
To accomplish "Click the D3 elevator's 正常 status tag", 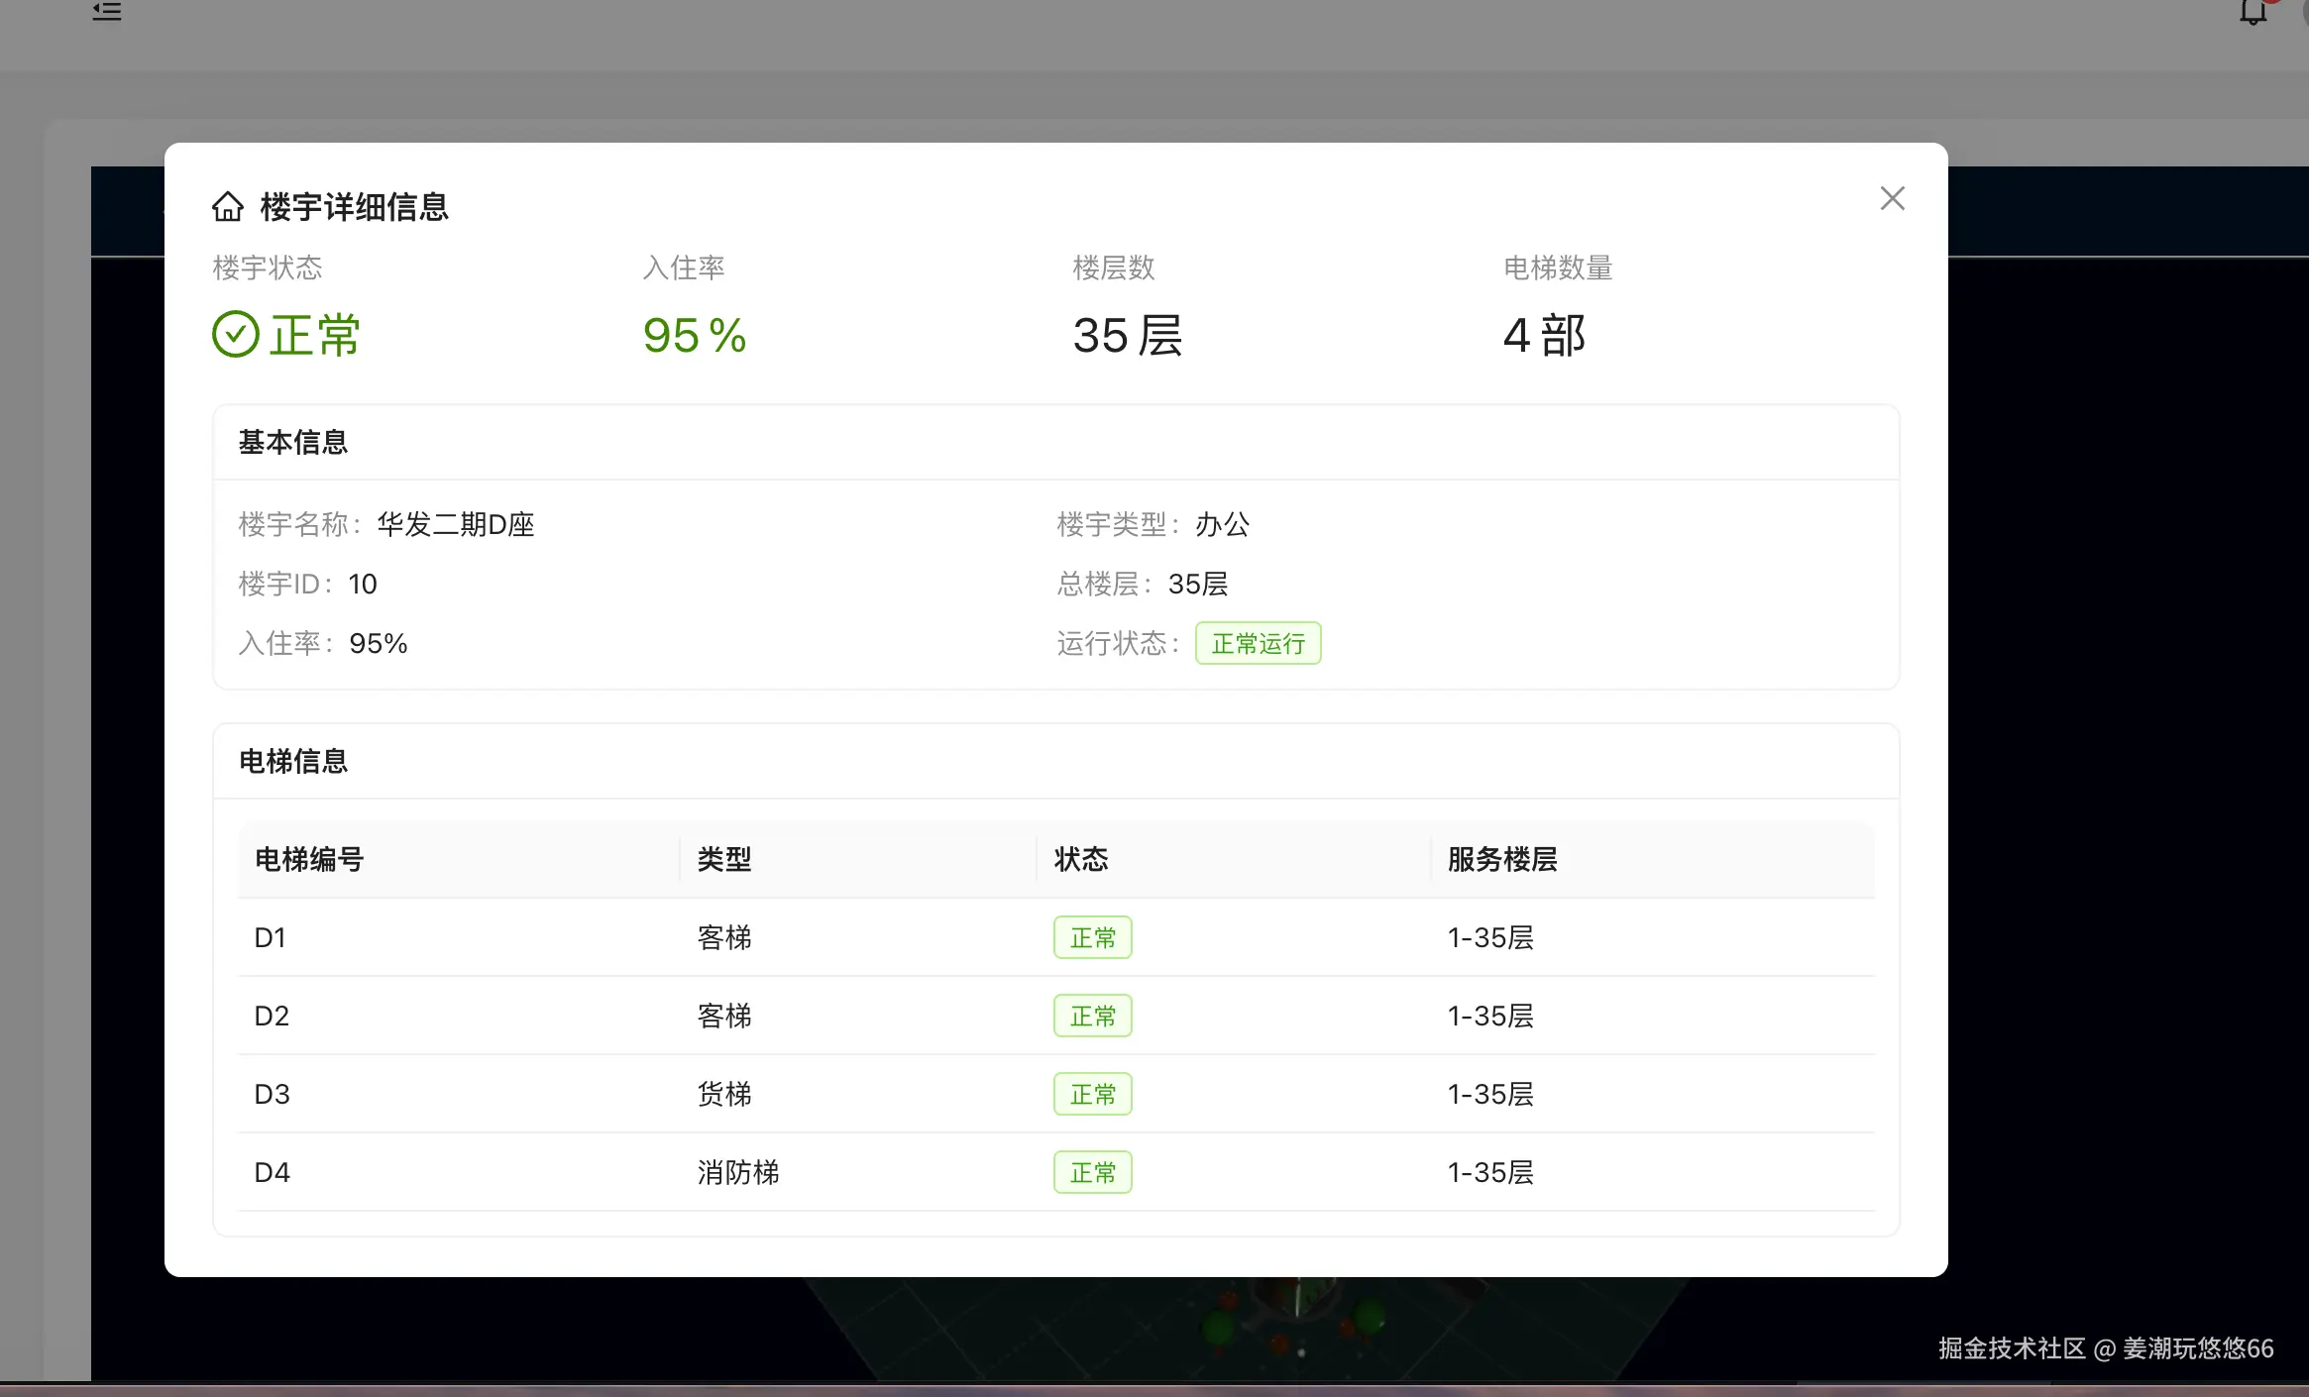I will click(x=1092, y=1094).
